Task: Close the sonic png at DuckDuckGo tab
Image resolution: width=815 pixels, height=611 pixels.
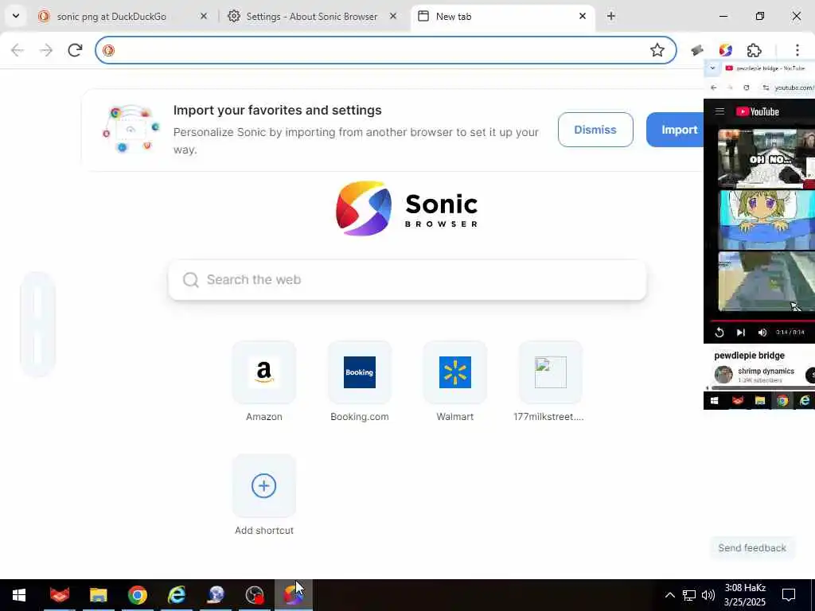Action: click(204, 16)
